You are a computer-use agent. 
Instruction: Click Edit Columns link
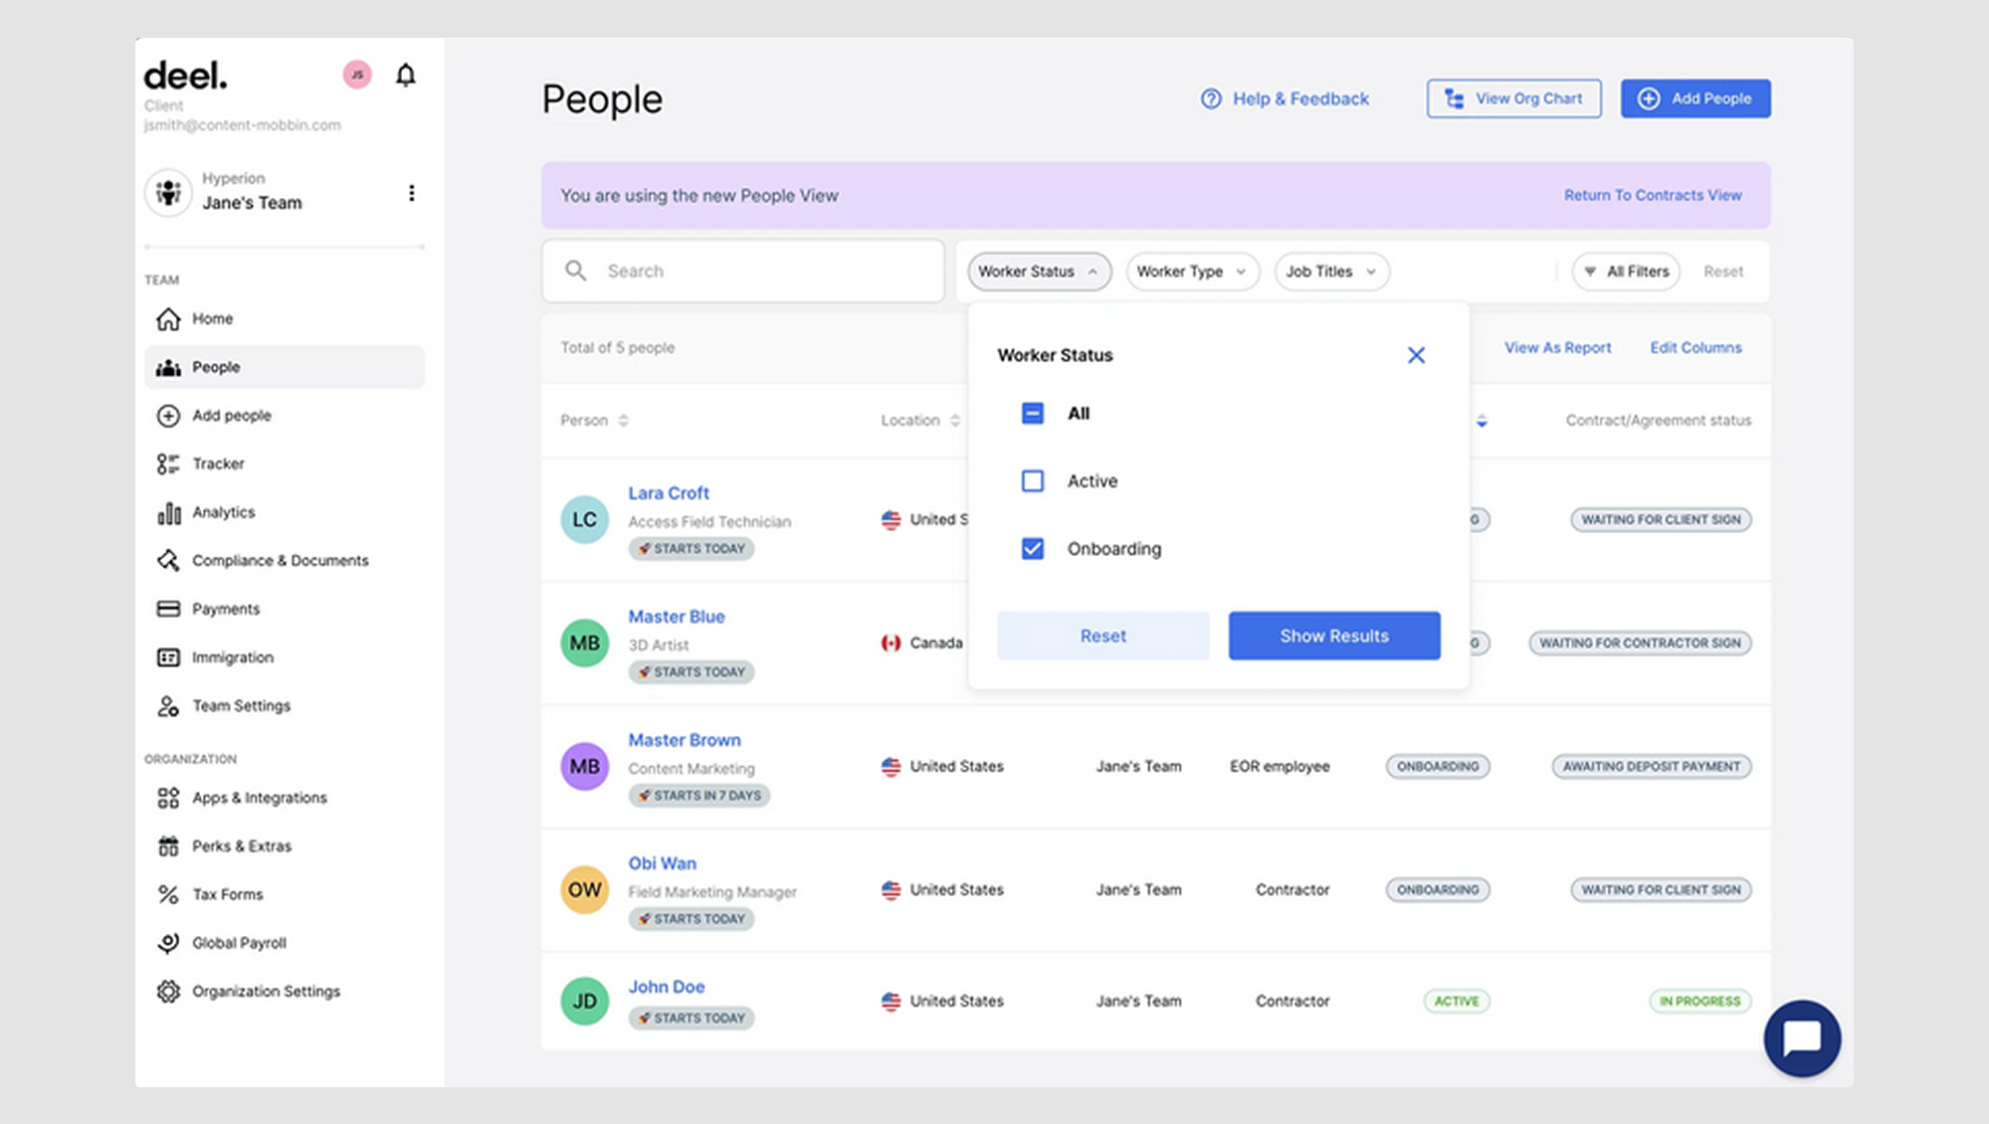point(1695,348)
